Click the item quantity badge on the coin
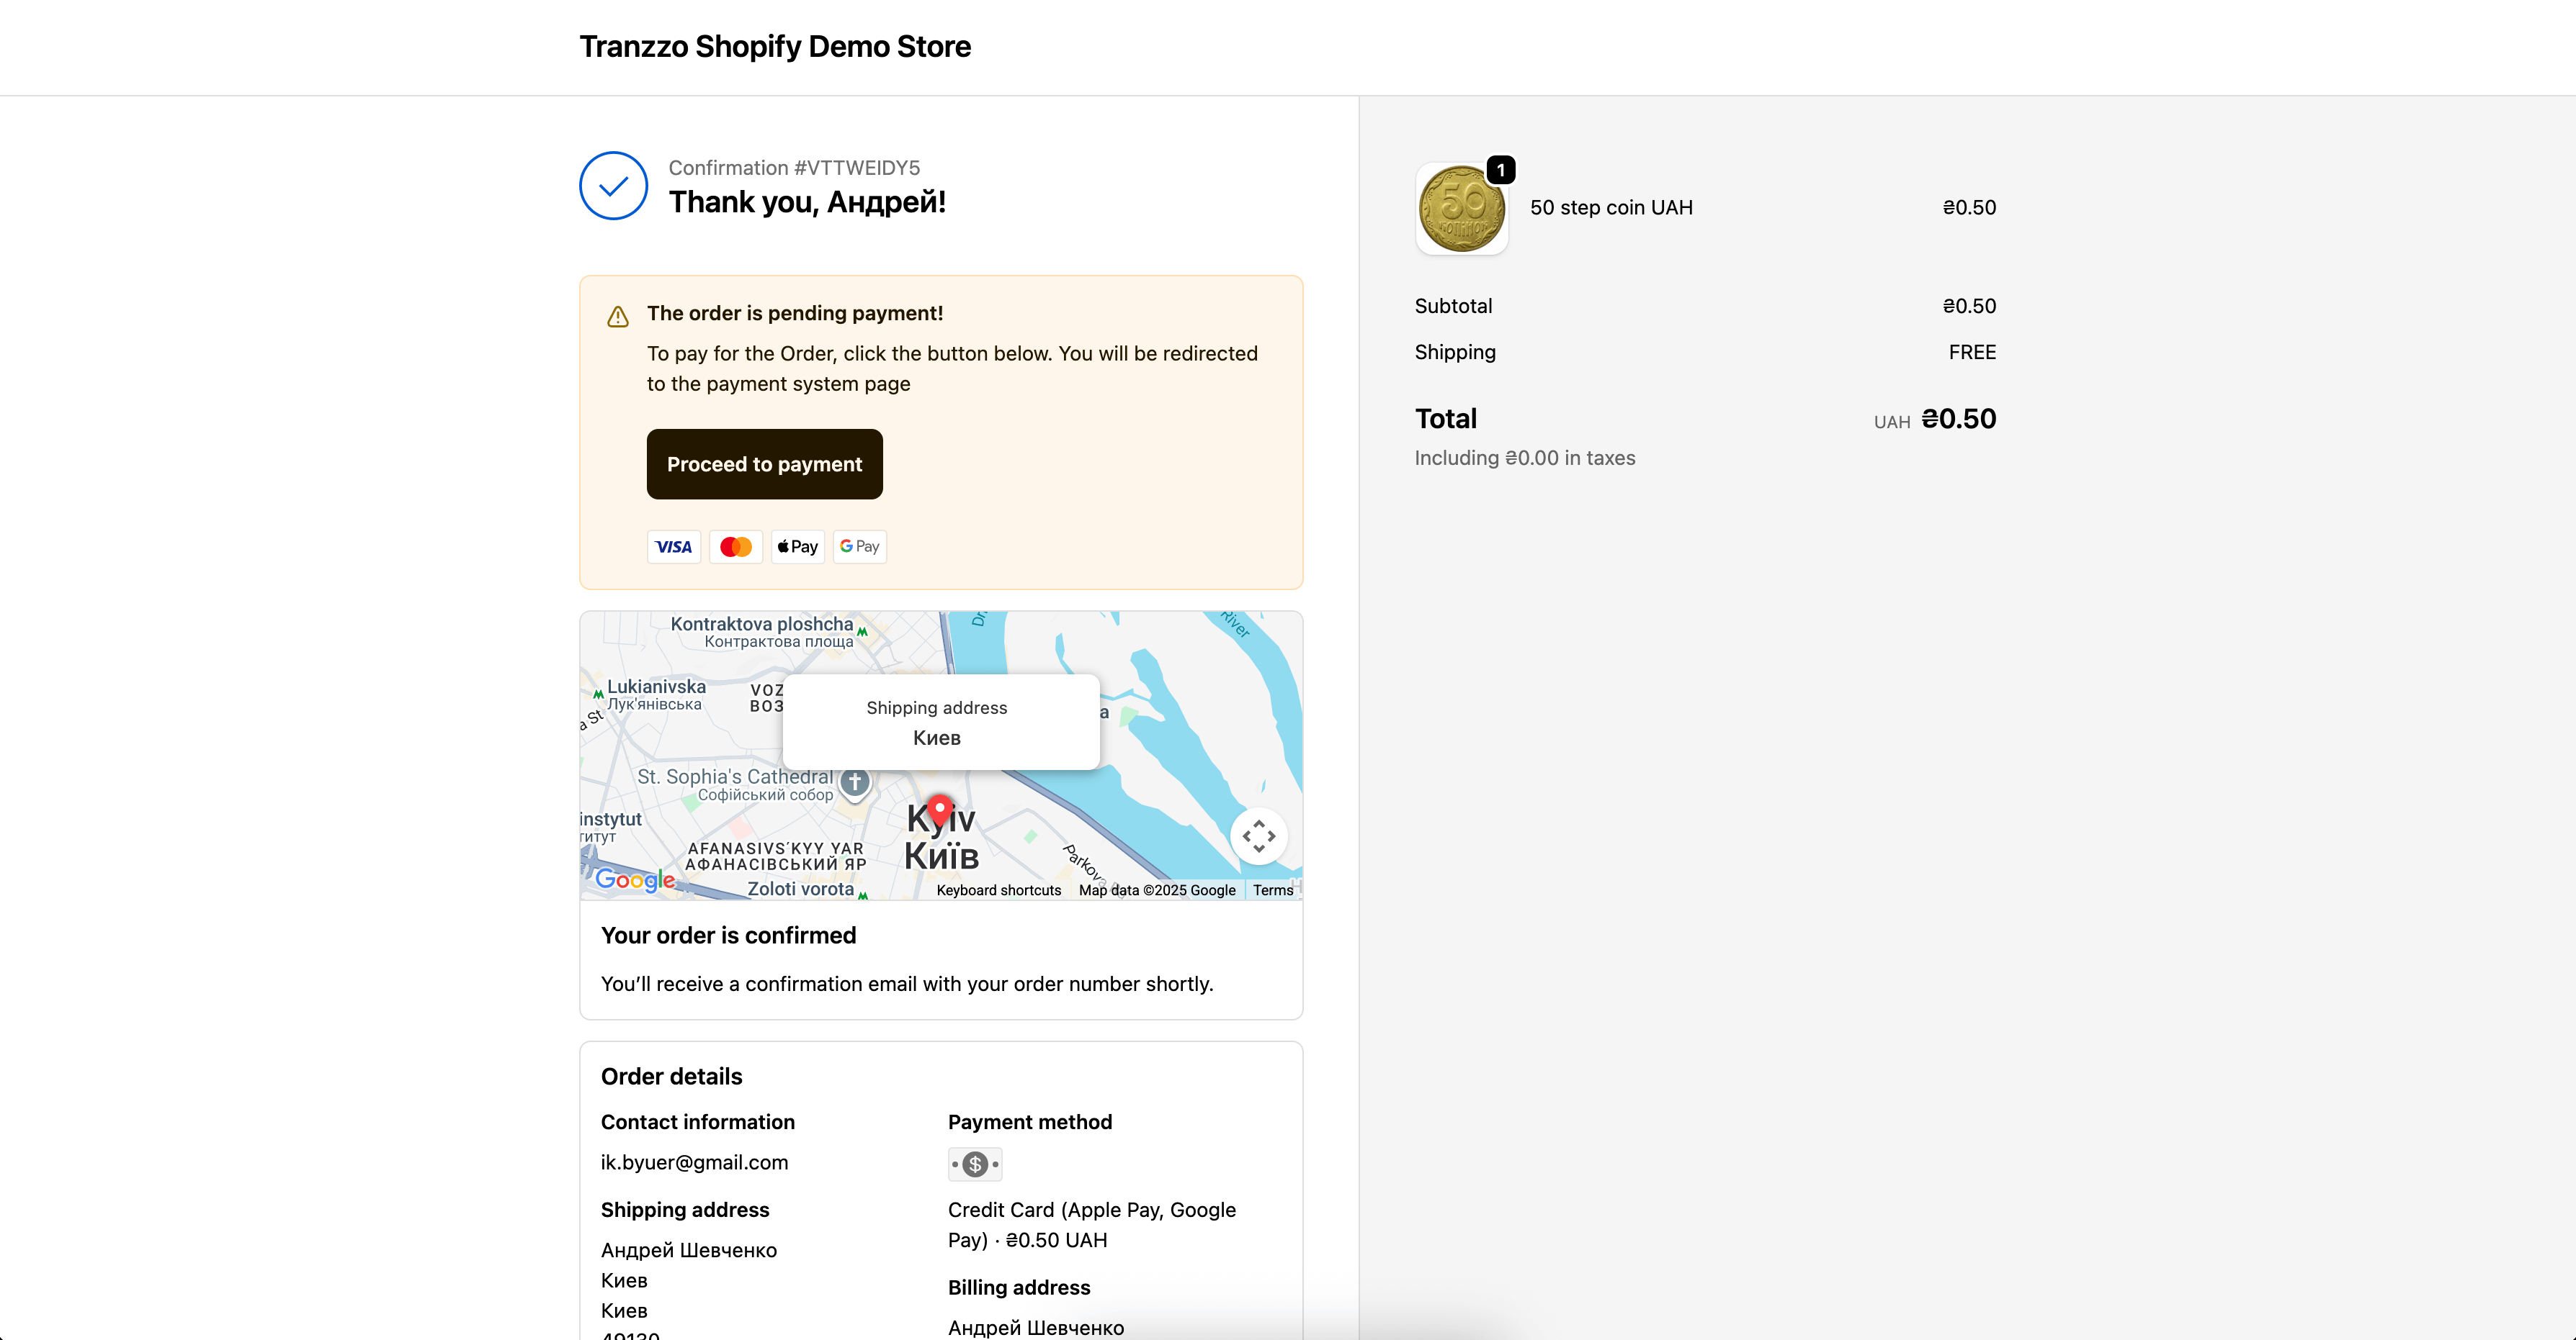Image resolution: width=2576 pixels, height=1340 pixels. (1500, 170)
